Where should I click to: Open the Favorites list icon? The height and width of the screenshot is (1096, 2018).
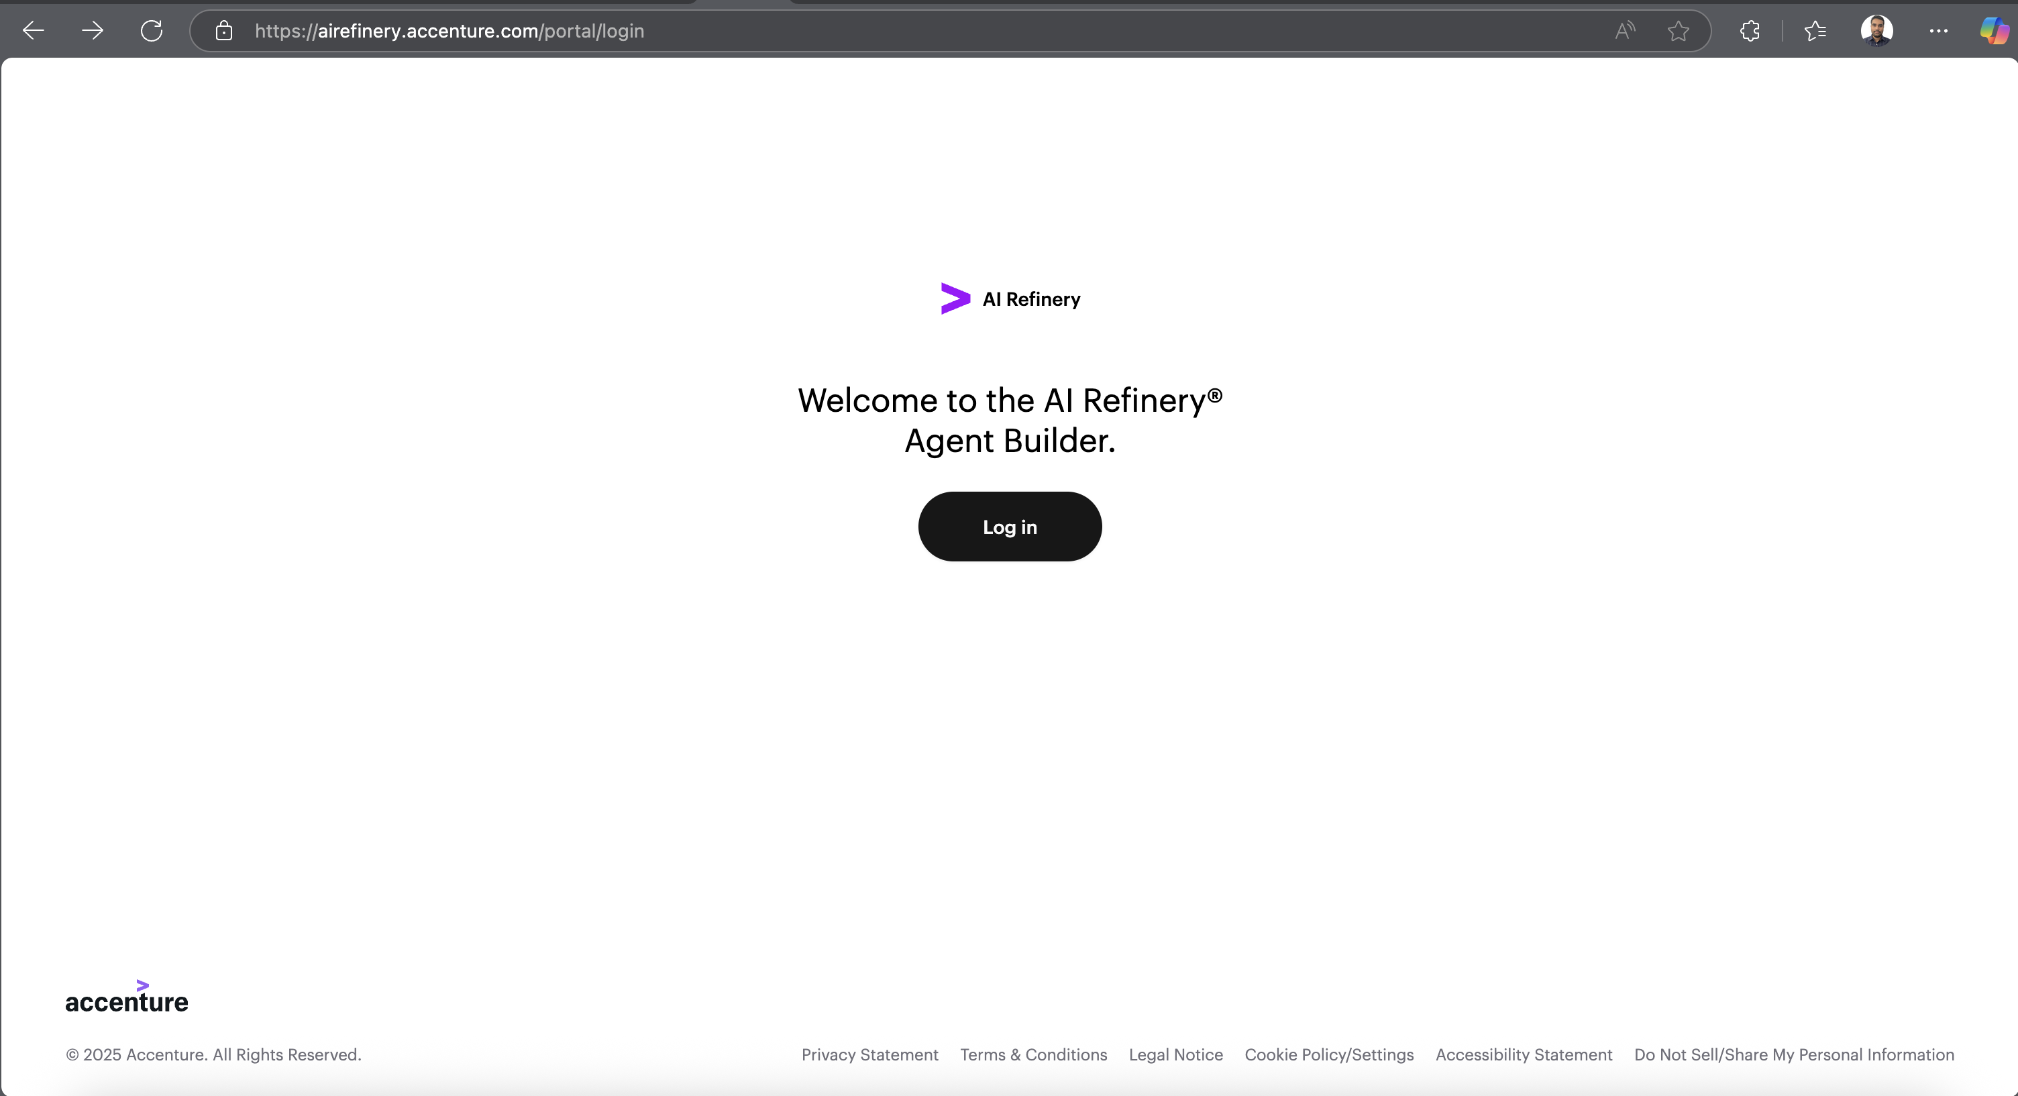point(1815,31)
